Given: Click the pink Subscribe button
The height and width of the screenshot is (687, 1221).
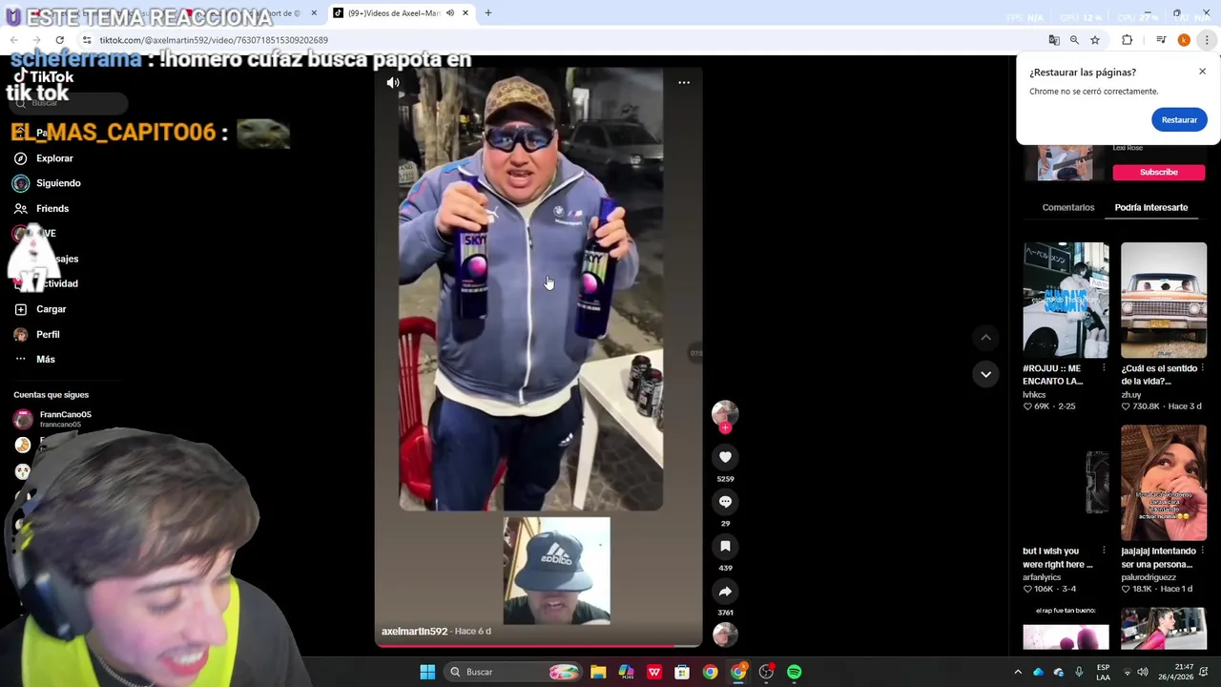Looking at the screenshot, I should pos(1159,173).
